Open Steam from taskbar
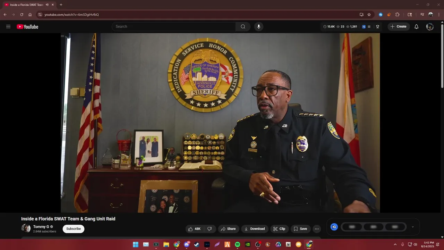444x250 pixels. click(197, 244)
